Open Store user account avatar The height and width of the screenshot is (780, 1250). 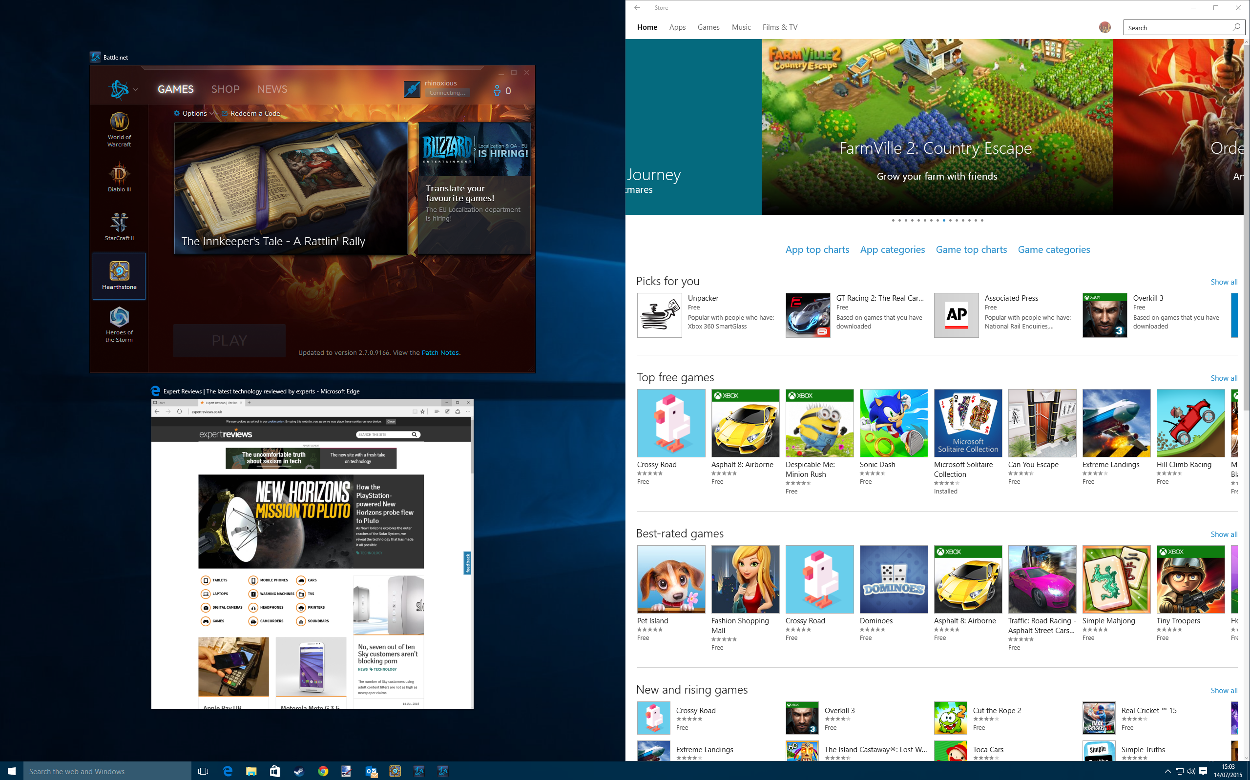1104,27
